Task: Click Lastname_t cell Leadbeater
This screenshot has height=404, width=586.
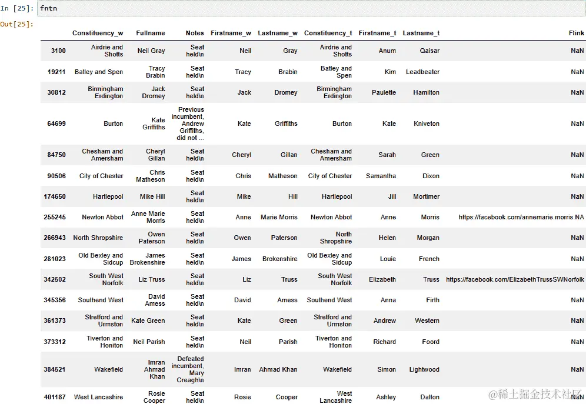Action: tap(422, 72)
